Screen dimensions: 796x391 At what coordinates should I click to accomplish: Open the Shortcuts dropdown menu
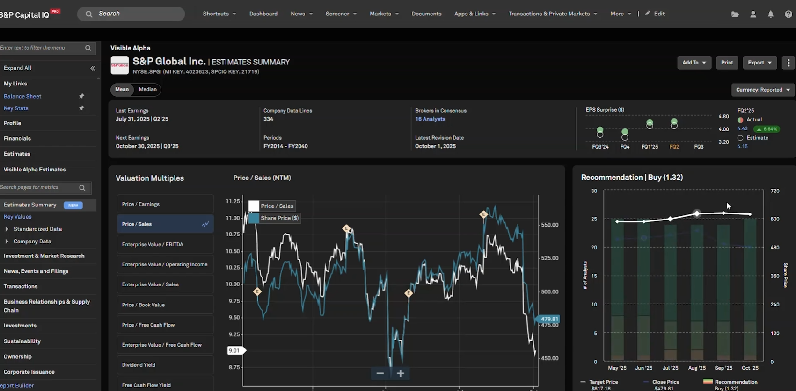click(x=219, y=14)
